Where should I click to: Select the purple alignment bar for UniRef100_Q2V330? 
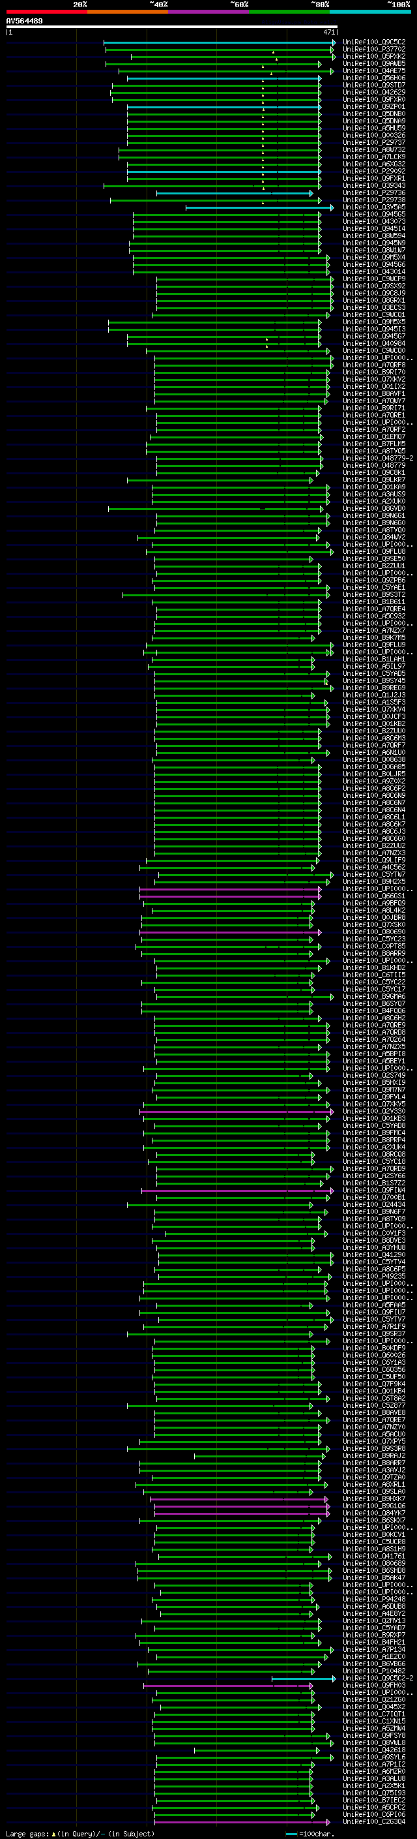pyautogui.click(x=237, y=1111)
